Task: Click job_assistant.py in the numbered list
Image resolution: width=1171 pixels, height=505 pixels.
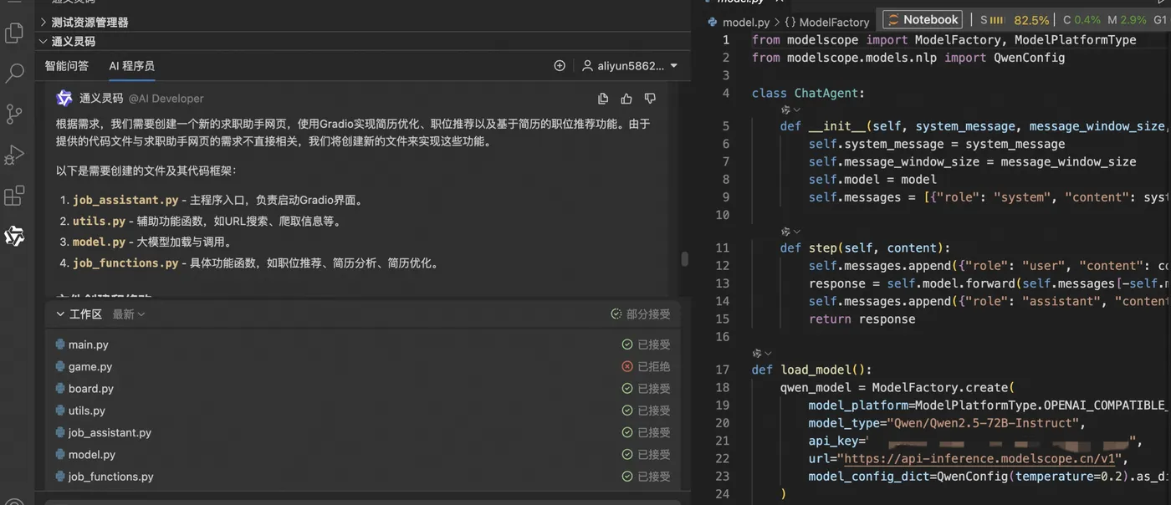Action: pos(125,201)
